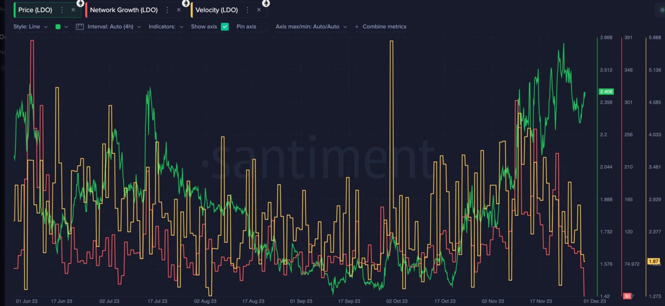Remove the Velocity (LDO) metric
665x306 pixels.
(x=259, y=10)
